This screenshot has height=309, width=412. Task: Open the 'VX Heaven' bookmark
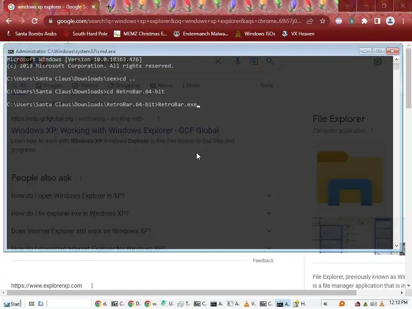(298, 34)
